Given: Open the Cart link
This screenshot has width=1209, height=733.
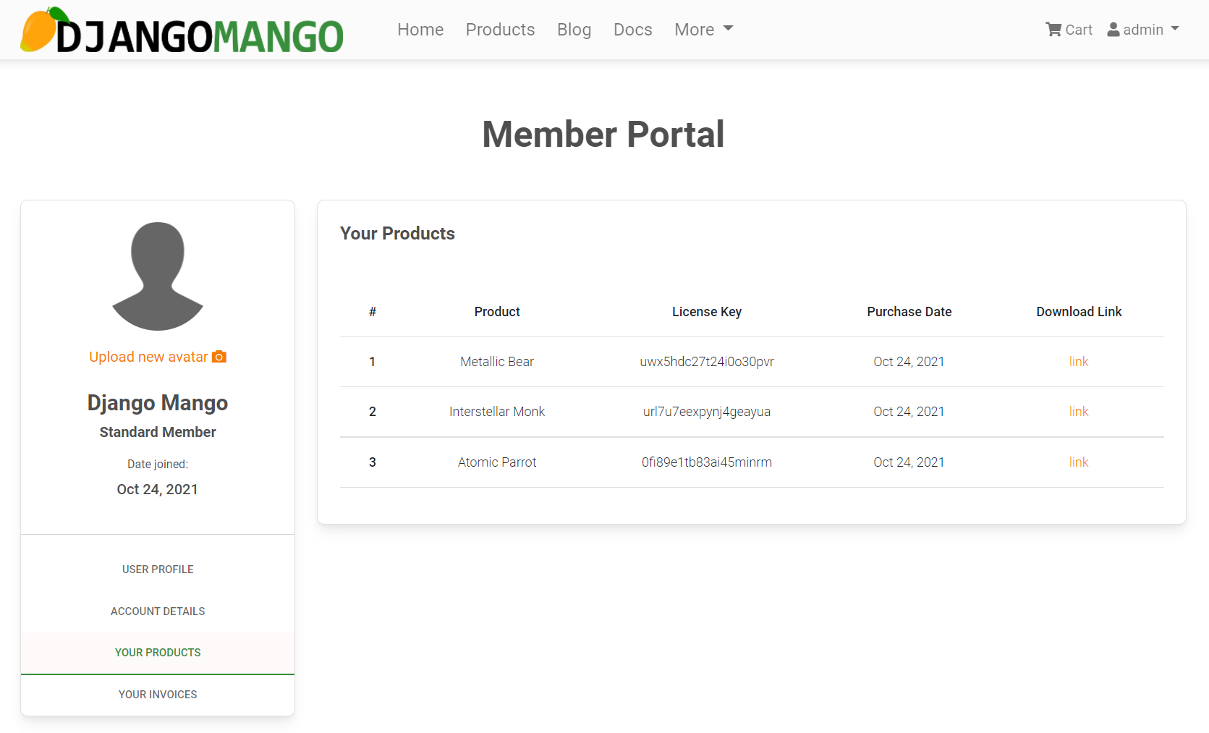Looking at the screenshot, I should click(x=1069, y=30).
